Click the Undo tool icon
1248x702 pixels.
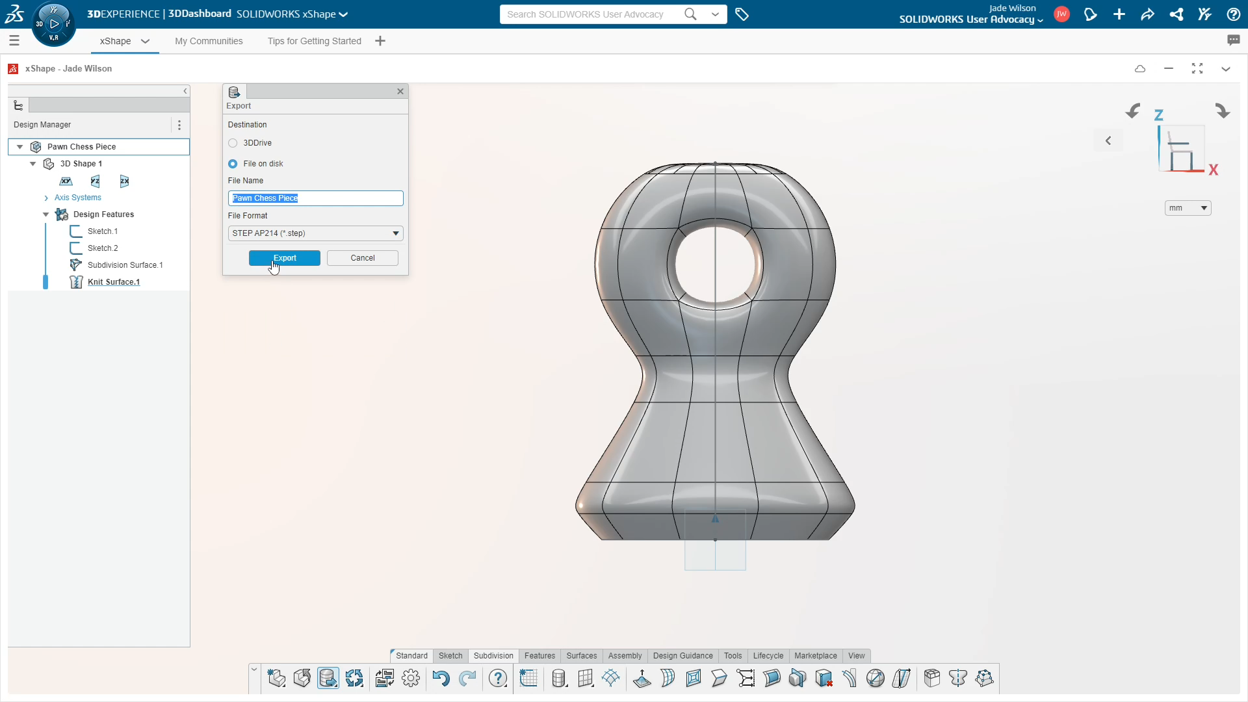click(441, 678)
